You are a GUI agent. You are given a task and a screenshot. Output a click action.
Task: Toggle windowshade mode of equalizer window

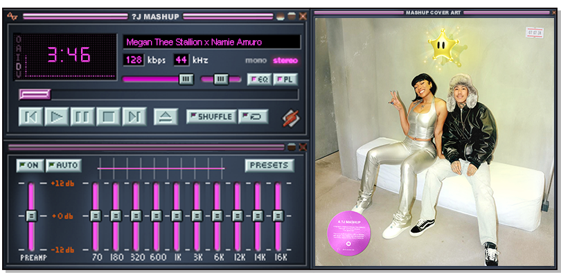coord(292,147)
